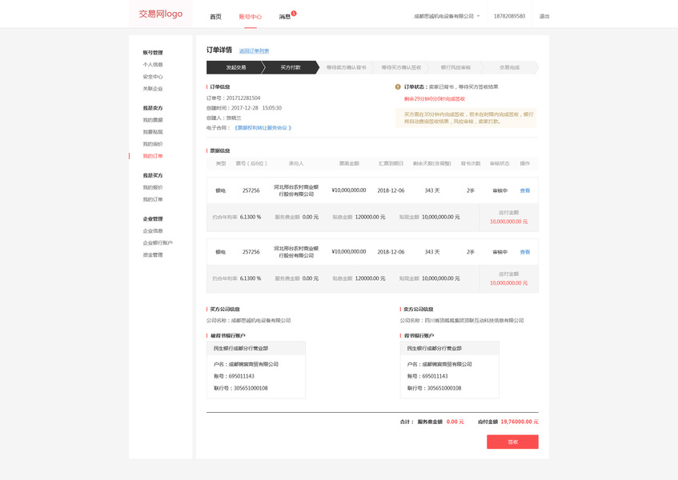Click 审核中 status in the second bill row

[x=499, y=252]
